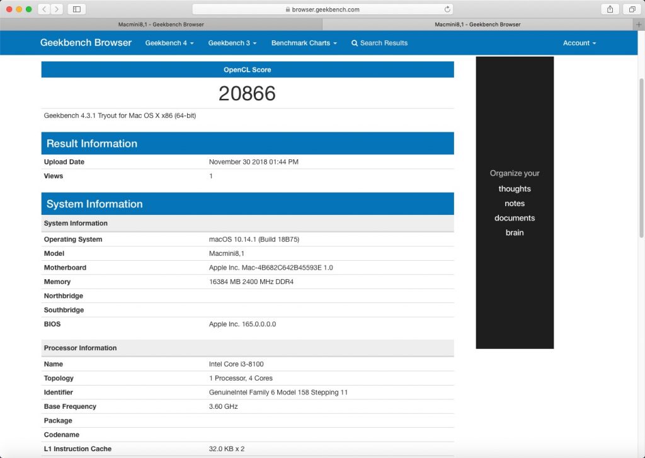The image size is (645, 458).
Task: Open a new tab with plus button
Action: (x=639, y=25)
